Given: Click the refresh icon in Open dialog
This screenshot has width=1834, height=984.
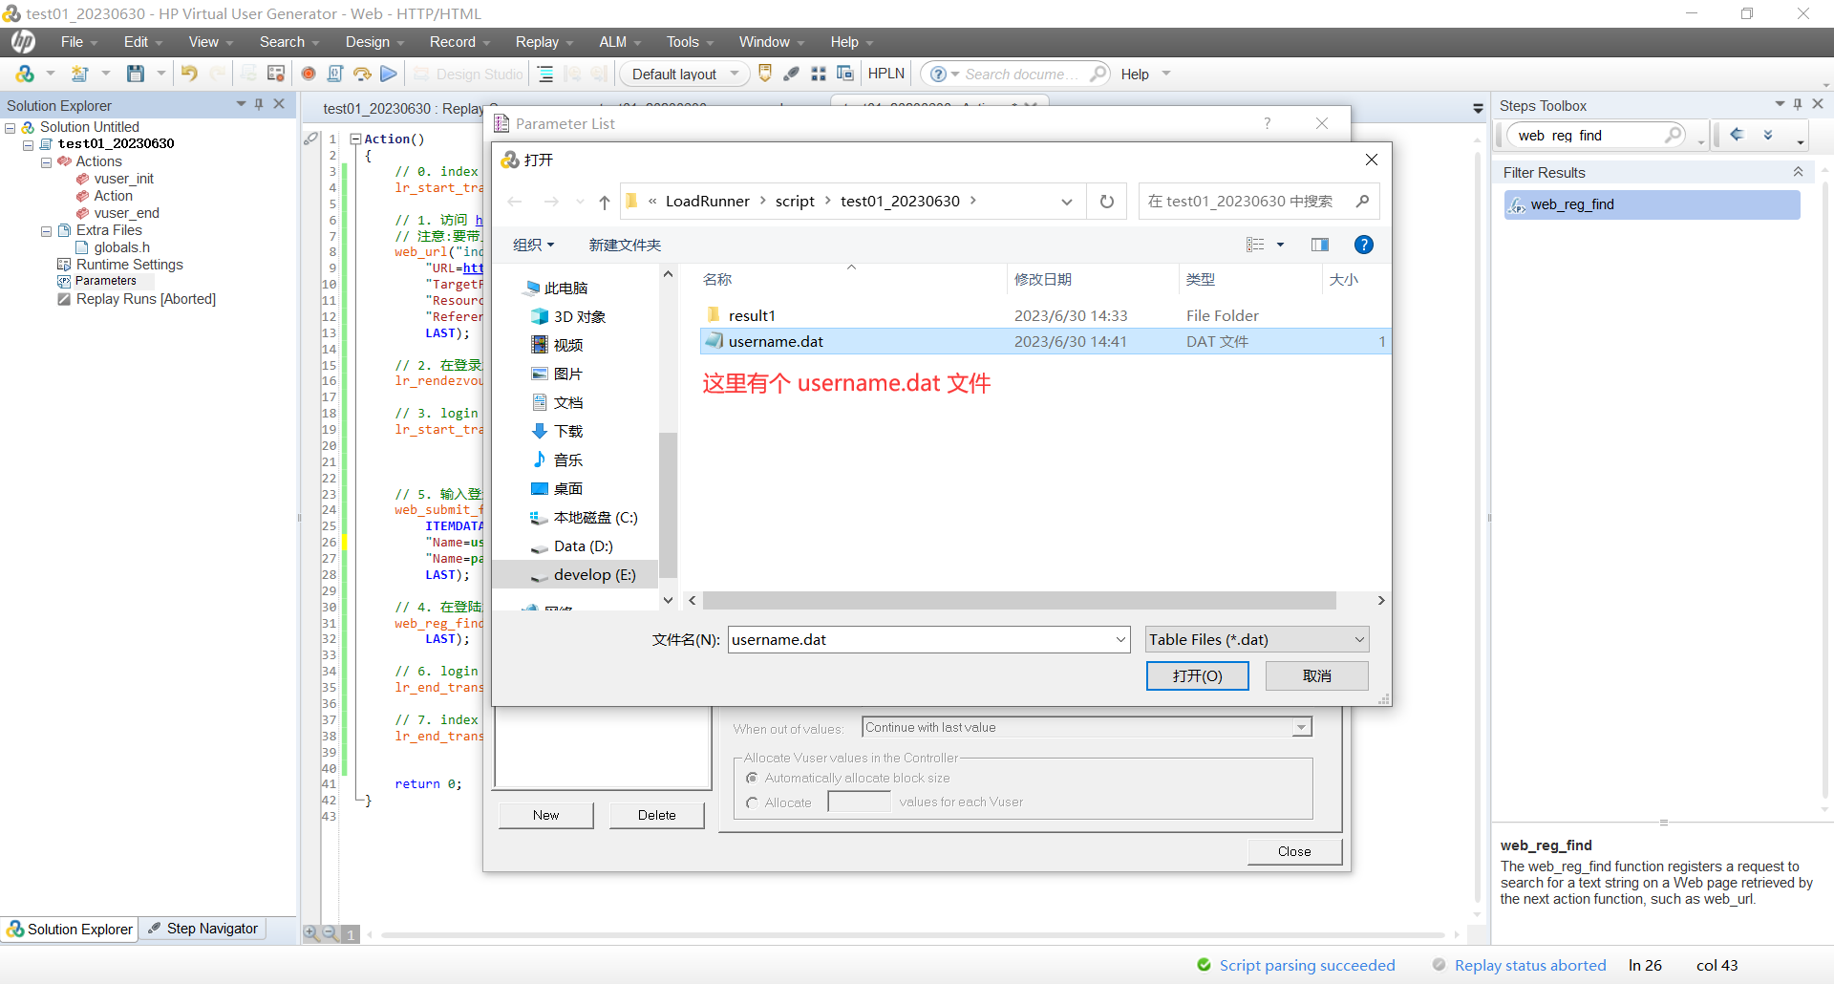Looking at the screenshot, I should pyautogui.click(x=1107, y=202).
